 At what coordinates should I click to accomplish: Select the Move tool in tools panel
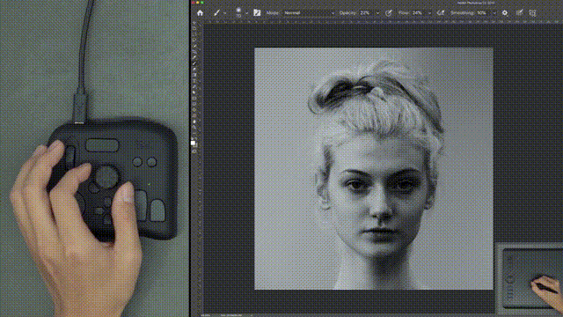click(x=194, y=23)
